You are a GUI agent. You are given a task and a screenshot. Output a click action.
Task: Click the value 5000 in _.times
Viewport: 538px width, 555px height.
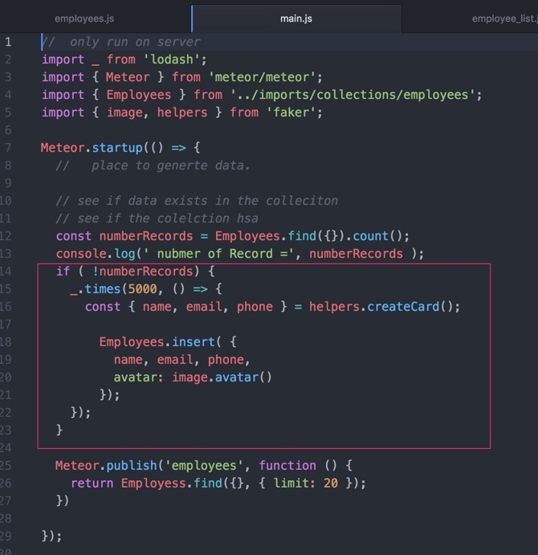[142, 289]
